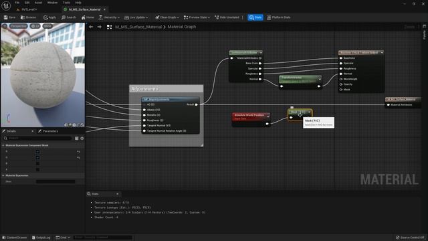Switch to the RVTLevel1 tab
Screen dimensions: 428x241
coord(29,9)
